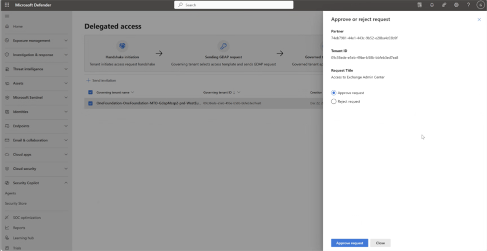Click the Cloud apps cloud icon
Viewport: 487px width, 251px height.
click(x=7, y=155)
